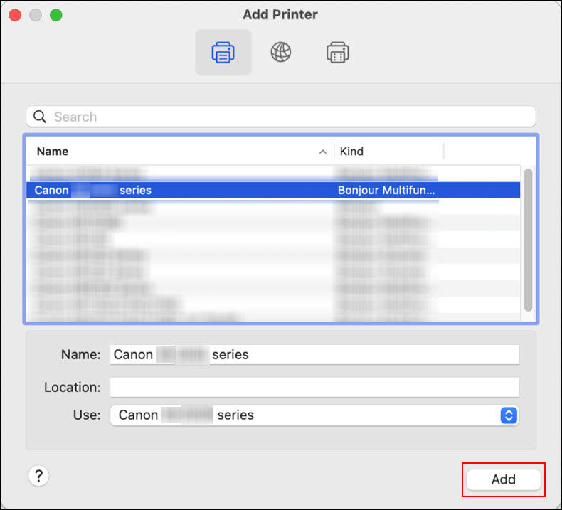
Task: Select the Canon series printer row
Action: point(273,190)
